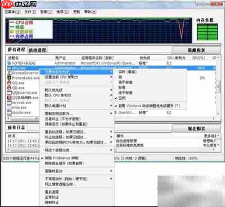Click the 现在购买 button
Viewport: 225px width, 207px height.
(x=196, y=128)
